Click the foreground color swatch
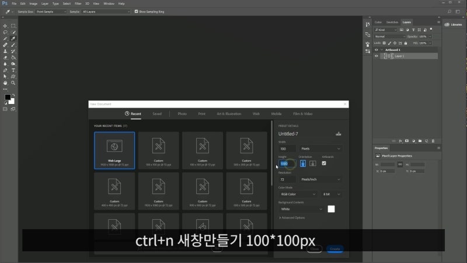This screenshot has width=467, height=263. pos(8,97)
